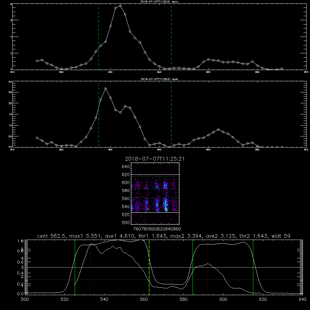The height and width of the screenshot is (310, 310).
Task: Click 'max2 3.394' in the stats line
Action: pyautogui.click(x=186, y=236)
